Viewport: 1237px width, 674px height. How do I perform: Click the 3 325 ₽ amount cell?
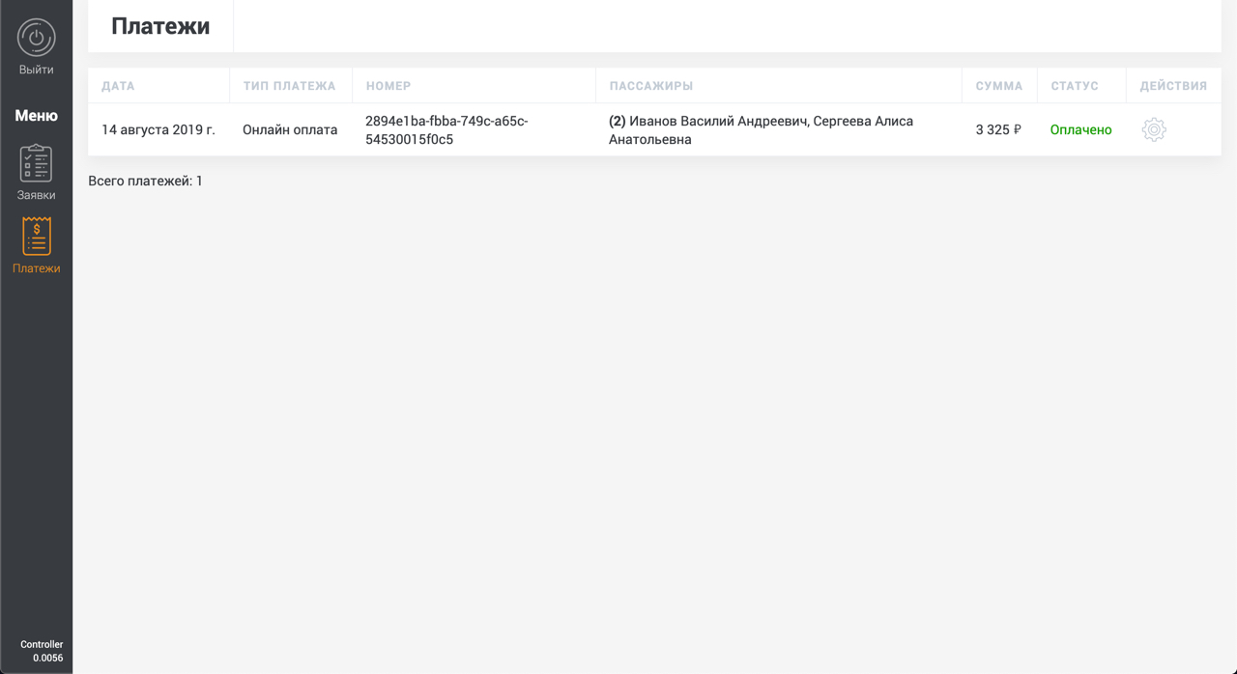pyautogui.click(x=997, y=129)
